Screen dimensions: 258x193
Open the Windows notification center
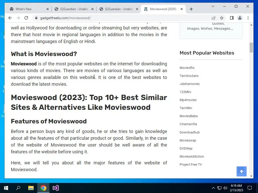click(250, 188)
